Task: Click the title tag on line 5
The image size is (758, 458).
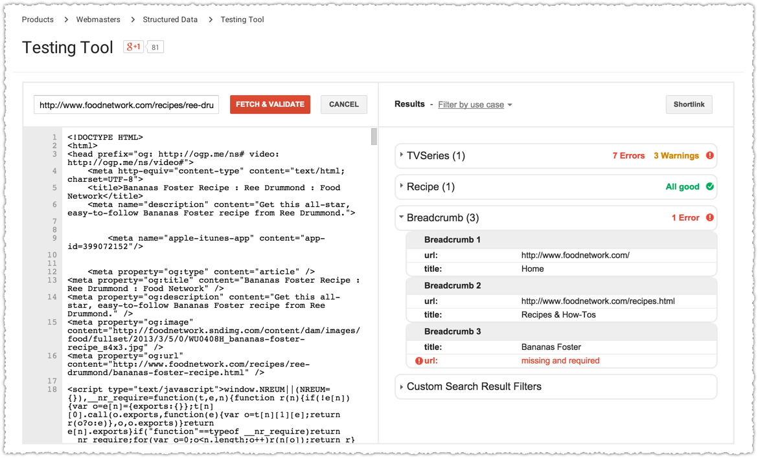Action: pos(204,192)
